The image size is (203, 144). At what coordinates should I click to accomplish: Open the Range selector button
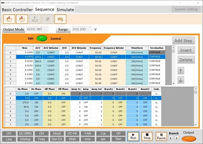(x=63, y=29)
